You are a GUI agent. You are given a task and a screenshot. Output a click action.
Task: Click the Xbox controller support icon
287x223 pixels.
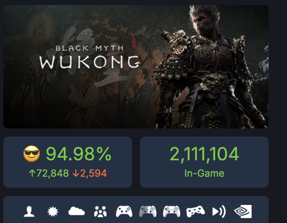pyautogui.click(x=124, y=212)
